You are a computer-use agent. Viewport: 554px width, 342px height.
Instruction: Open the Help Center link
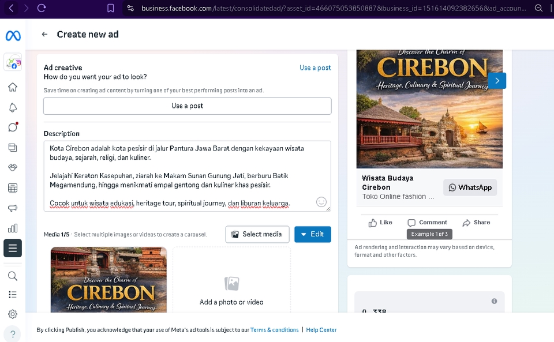coord(321,330)
